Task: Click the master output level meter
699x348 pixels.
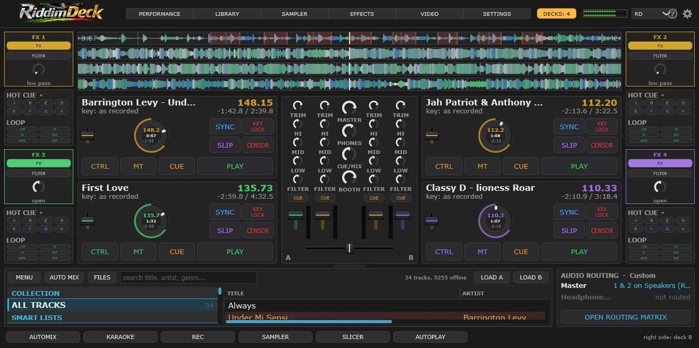Action: [x=605, y=14]
